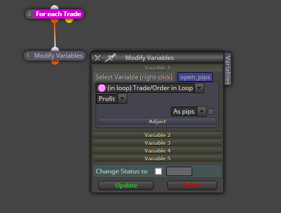Click the Modify Variables dialog title text
281x213 pixels.
[x=150, y=58]
